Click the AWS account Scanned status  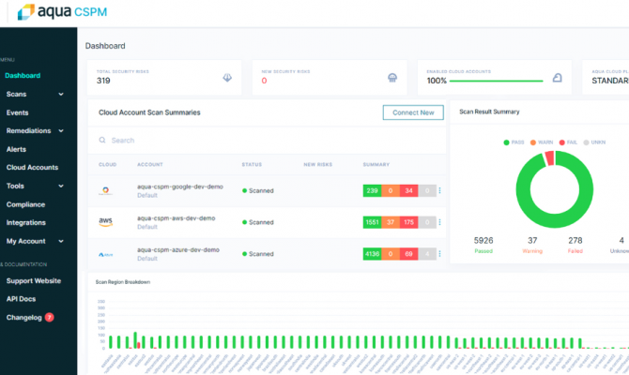pyautogui.click(x=258, y=222)
